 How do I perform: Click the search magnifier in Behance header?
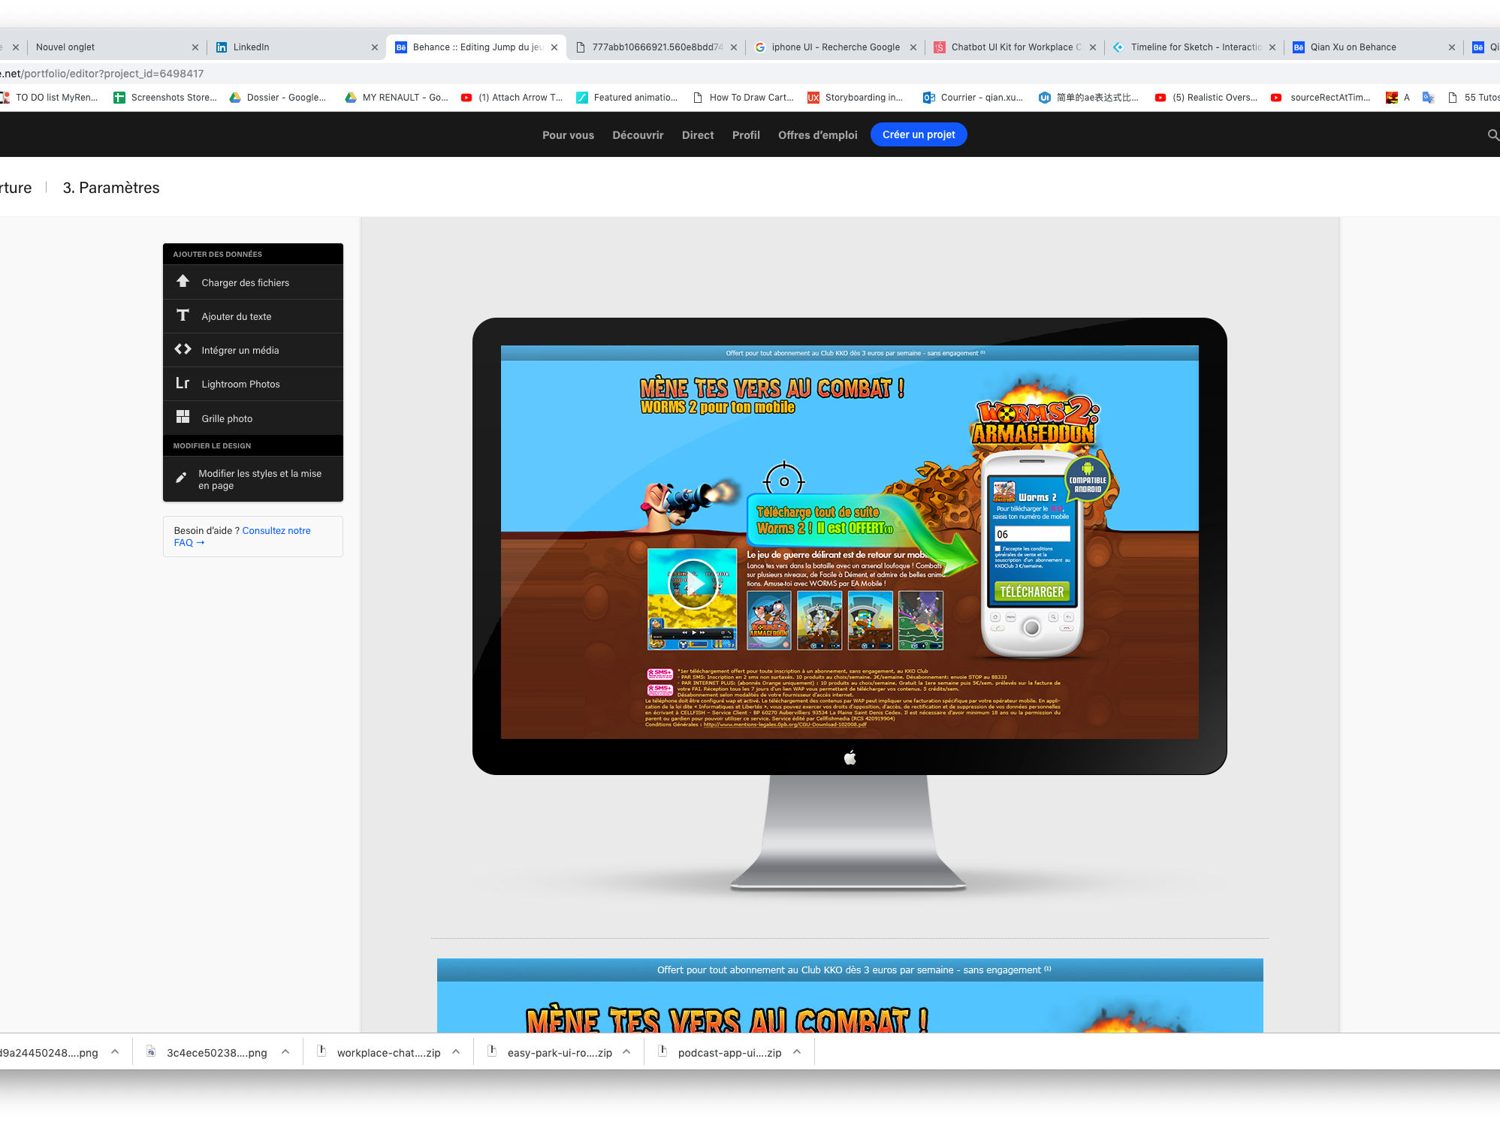click(x=1492, y=135)
